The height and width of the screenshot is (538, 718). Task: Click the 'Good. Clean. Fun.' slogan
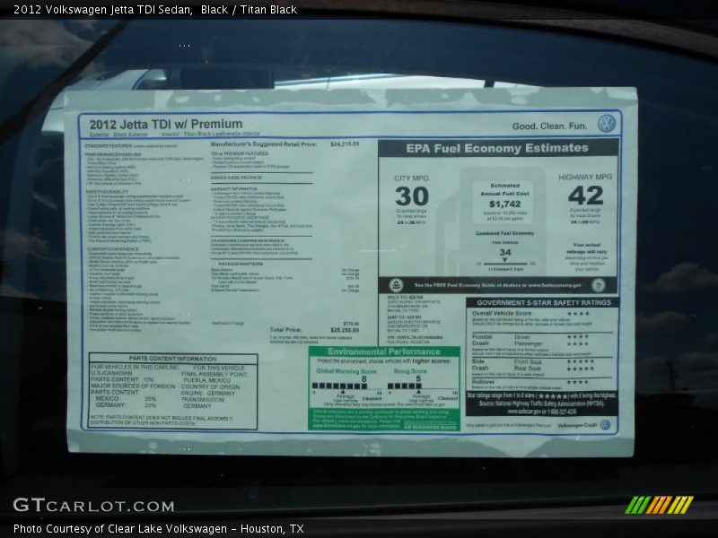click(x=549, y=126)
